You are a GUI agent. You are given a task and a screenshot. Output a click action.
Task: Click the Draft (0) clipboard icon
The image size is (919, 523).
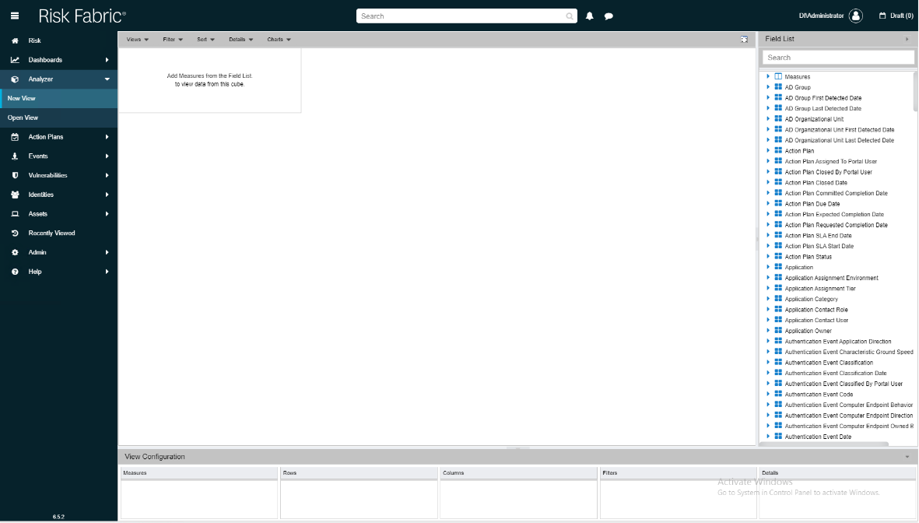tap(882, 16)
